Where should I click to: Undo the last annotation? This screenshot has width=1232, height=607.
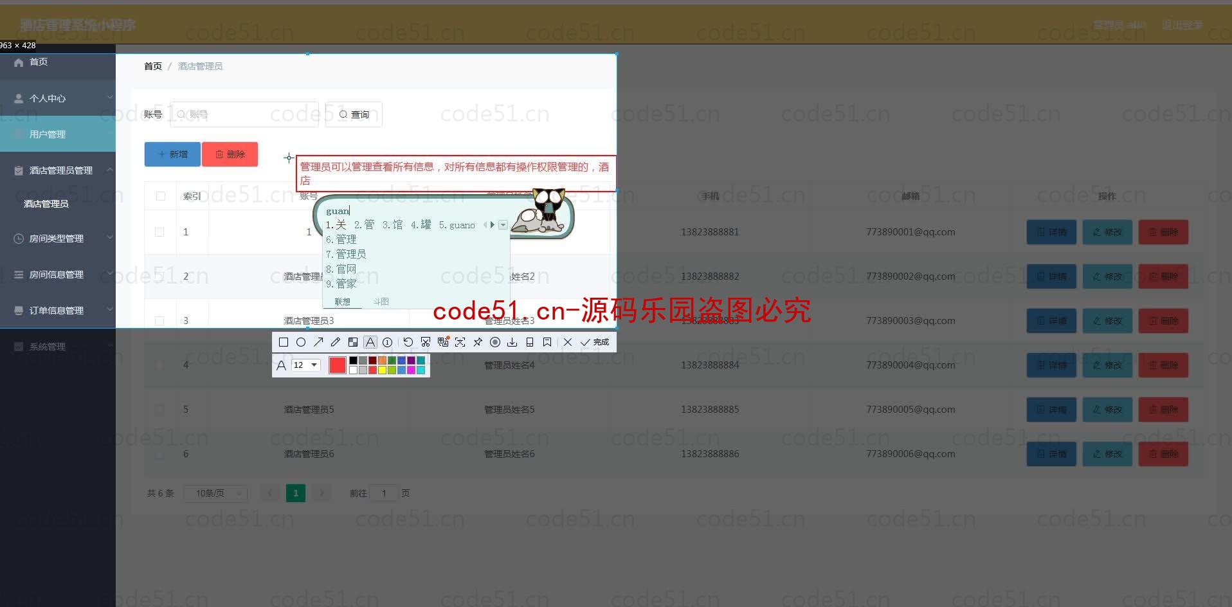click(x=408, y=342)
